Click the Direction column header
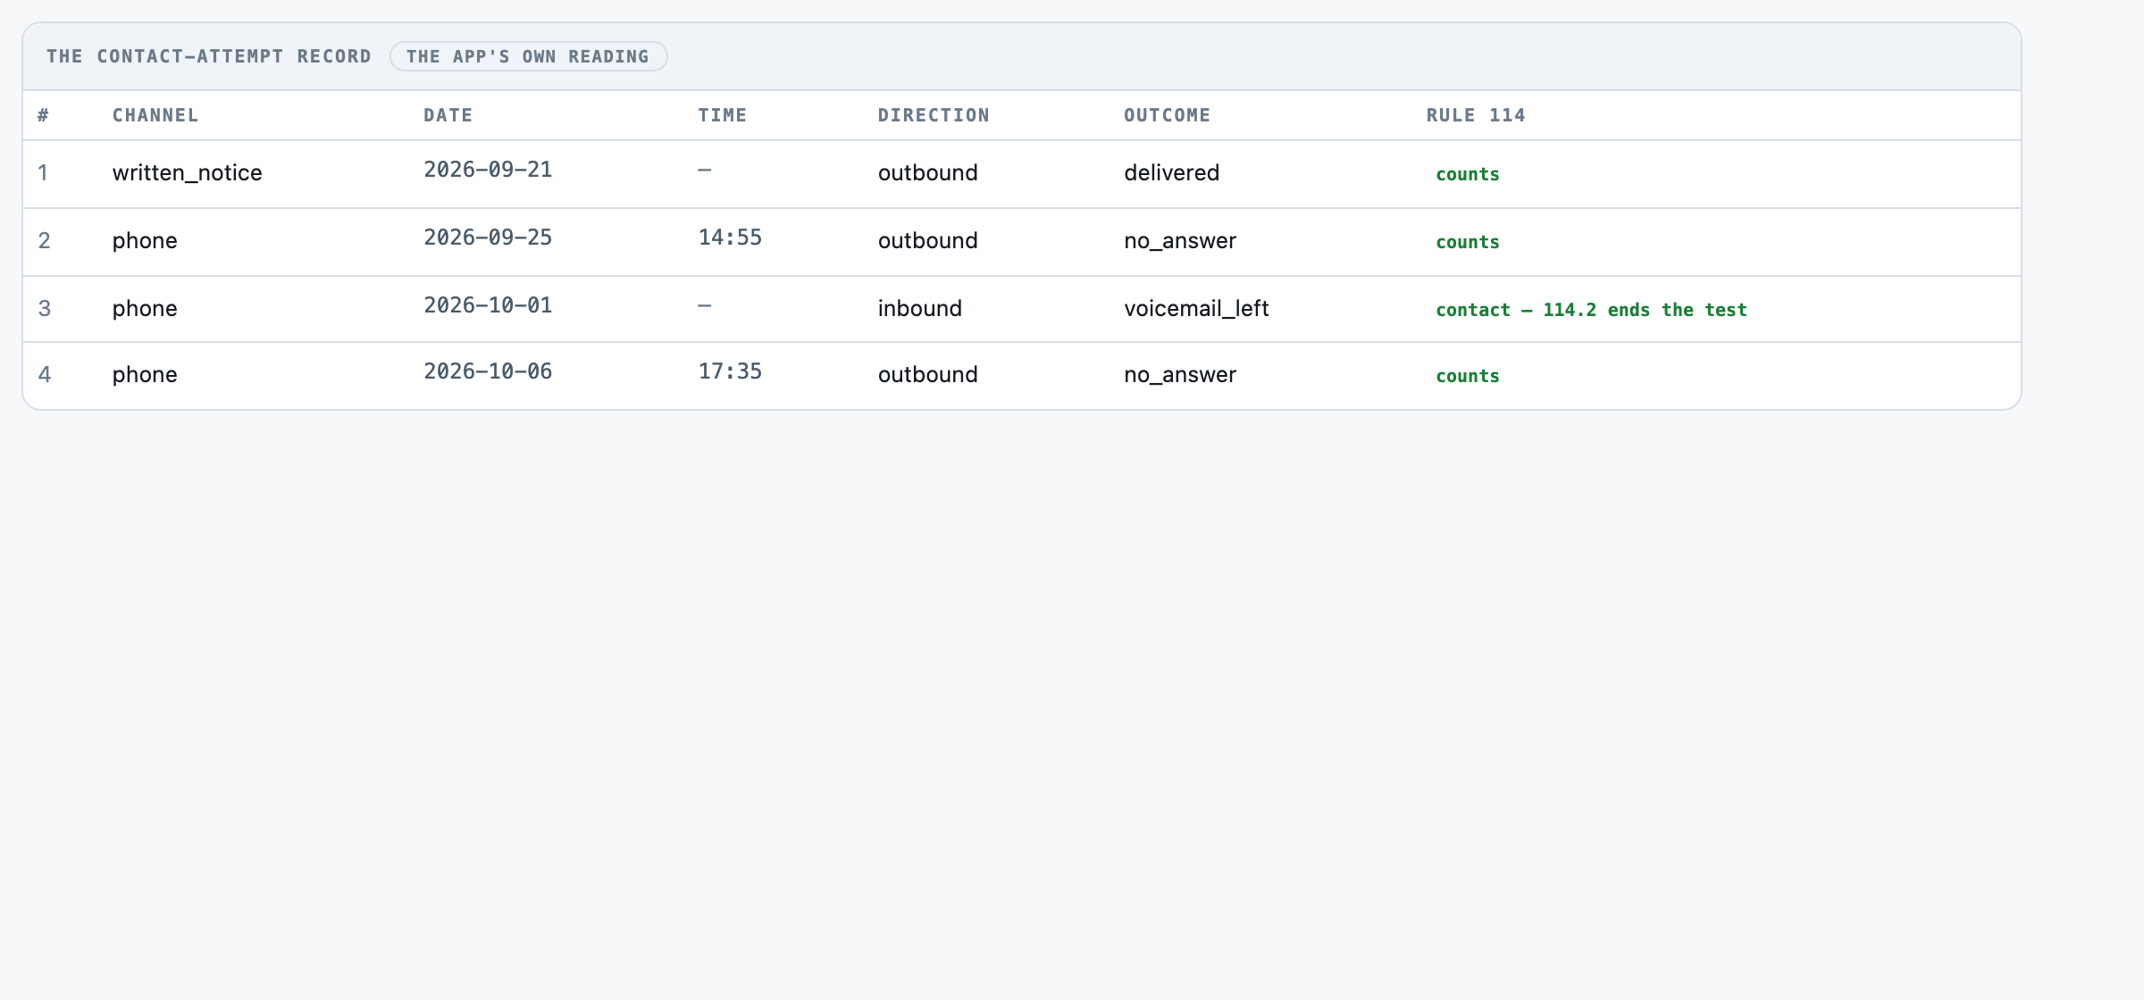This screenshot has height=1000, width=2144. point(934,115)
